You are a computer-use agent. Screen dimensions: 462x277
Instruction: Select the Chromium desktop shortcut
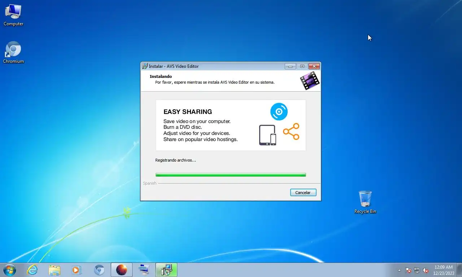(x=13, y=53)
